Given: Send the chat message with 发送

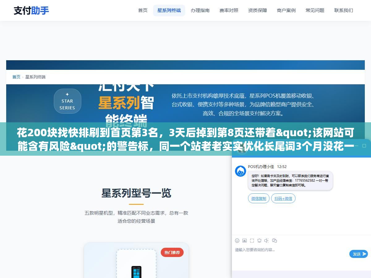Looking at the screenshot, I should [x=359, y=254].
